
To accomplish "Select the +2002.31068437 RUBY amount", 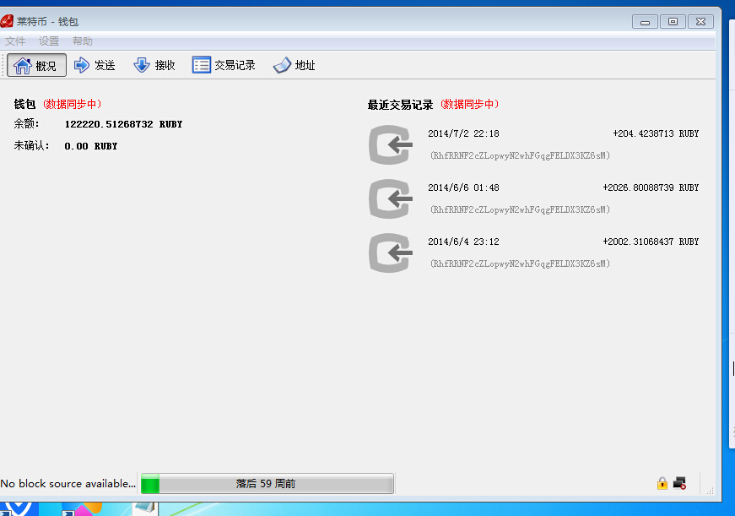I will tap(651, 242).
